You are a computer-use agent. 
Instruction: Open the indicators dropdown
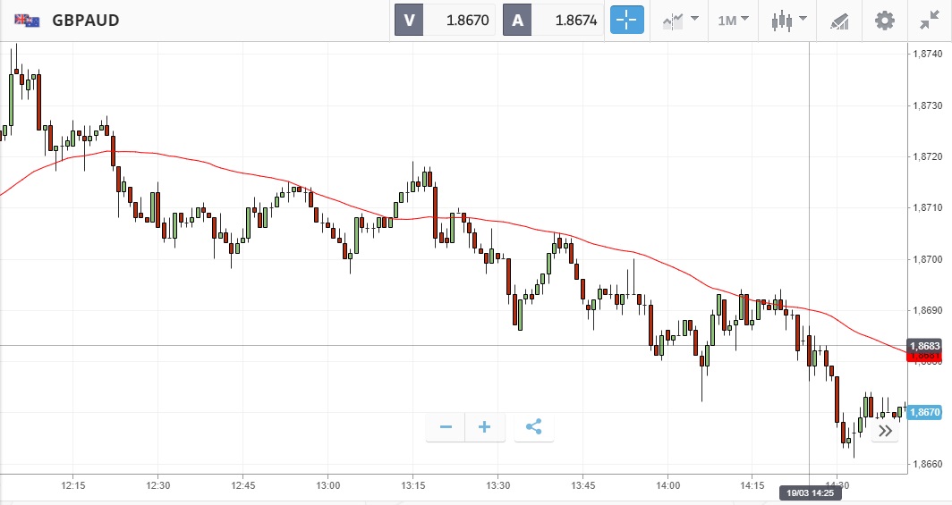680,20
